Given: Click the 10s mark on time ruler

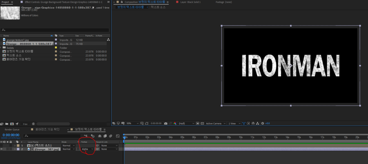Looking at the screenshot, I should pos(240,137).
